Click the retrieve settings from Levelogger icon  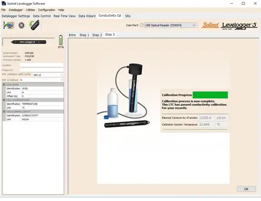[8, 25]
